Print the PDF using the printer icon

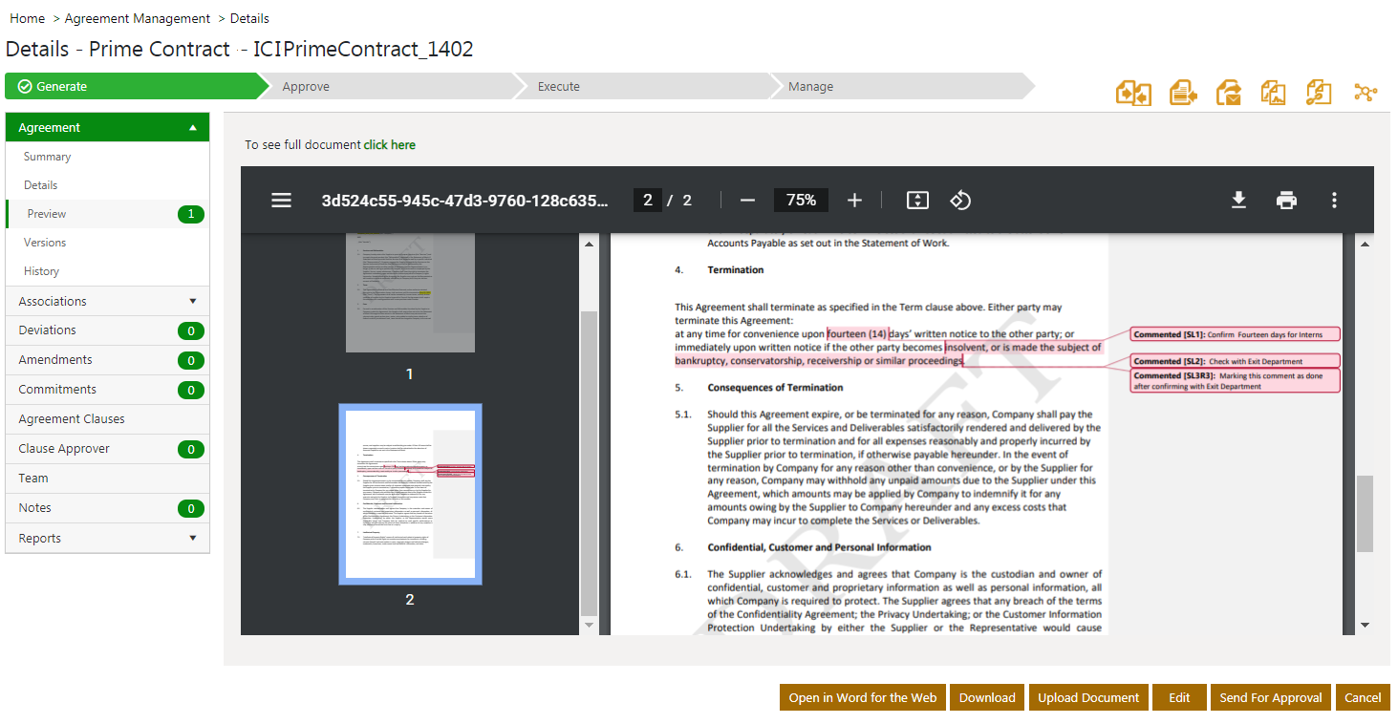(1286, 201)
